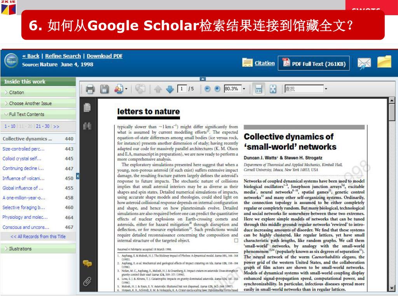The width and height of the screenshot is (398, 299).
Task: Open the Conscious and uncons... article
Action: 26,227
